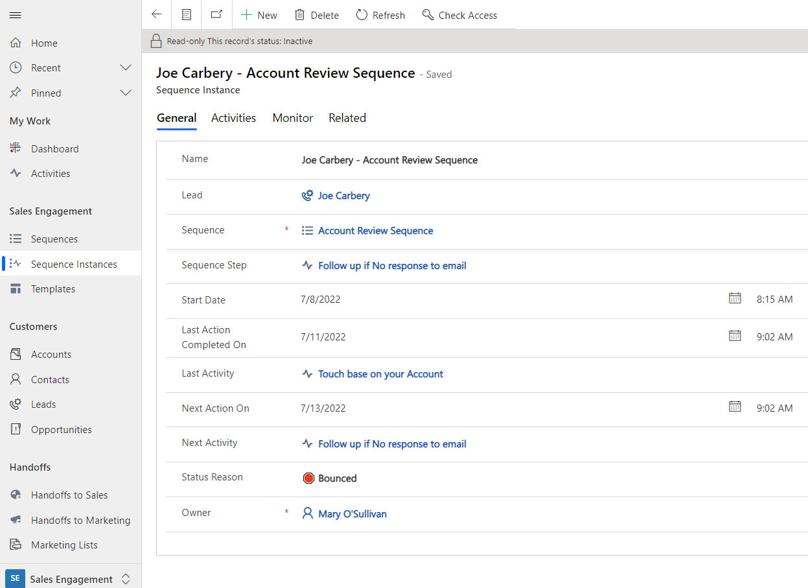The image size is (808, 588).
Task: Click the Handoffs to Marketing megaphone icon
Action: (16, 520)
